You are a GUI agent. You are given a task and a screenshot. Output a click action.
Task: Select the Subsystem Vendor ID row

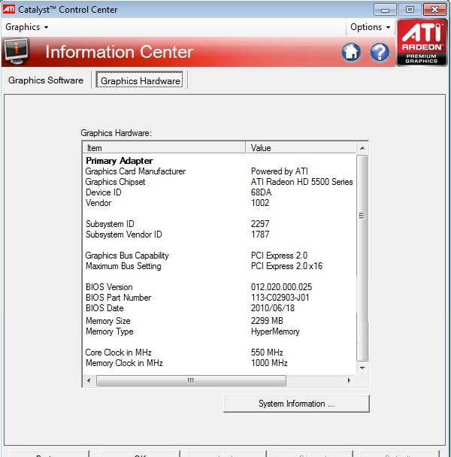(219, 234)
